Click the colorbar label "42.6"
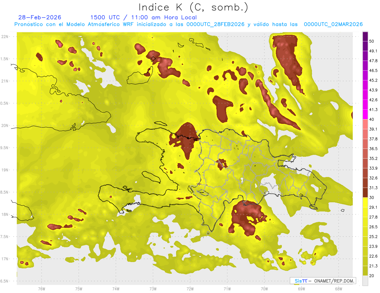 (373, 100)
